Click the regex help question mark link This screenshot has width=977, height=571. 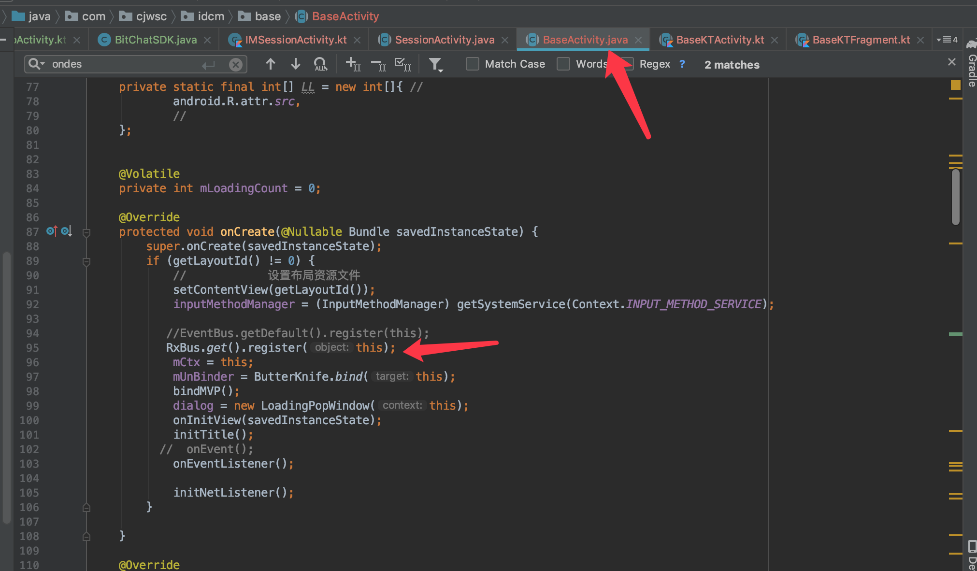click(x=683, y=64)
